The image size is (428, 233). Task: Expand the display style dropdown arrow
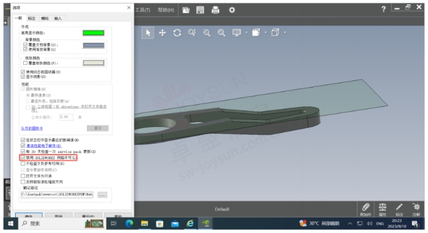pyautogui.click(x=265, y=32)
